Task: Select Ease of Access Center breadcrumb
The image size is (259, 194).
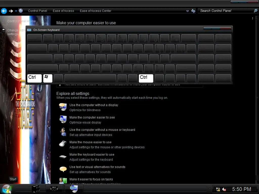Action: click(95, 11)
